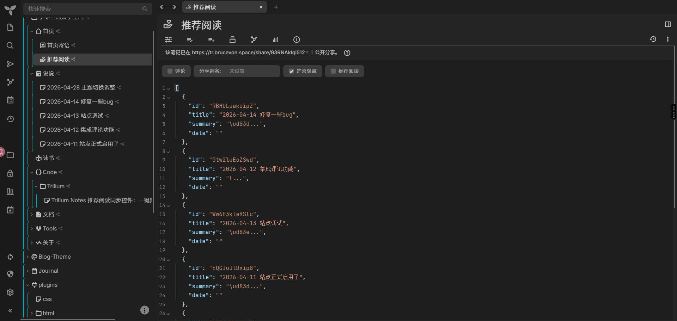
Task: Open the tr.brucevon.space share link
Action: (248, 53)
